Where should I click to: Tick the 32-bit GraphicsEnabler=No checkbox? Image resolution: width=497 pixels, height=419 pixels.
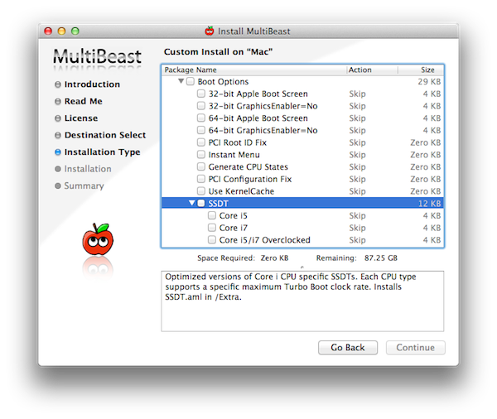tap(201, 105)
